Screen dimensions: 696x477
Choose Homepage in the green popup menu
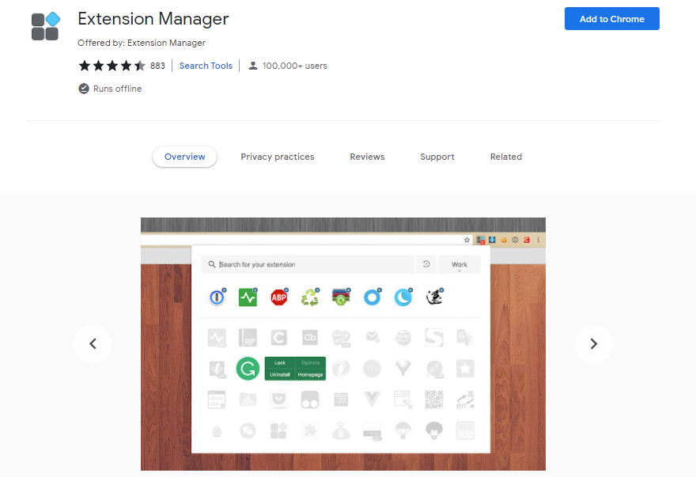310,374
